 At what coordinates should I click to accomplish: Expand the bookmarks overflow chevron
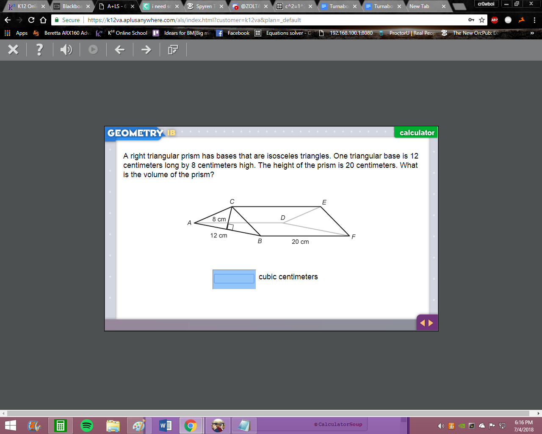(532, 33)
